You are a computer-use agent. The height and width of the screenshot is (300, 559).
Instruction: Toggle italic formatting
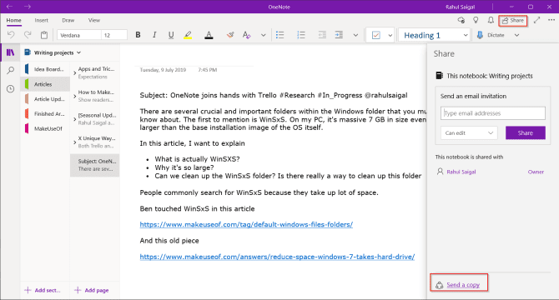point(154,35)
